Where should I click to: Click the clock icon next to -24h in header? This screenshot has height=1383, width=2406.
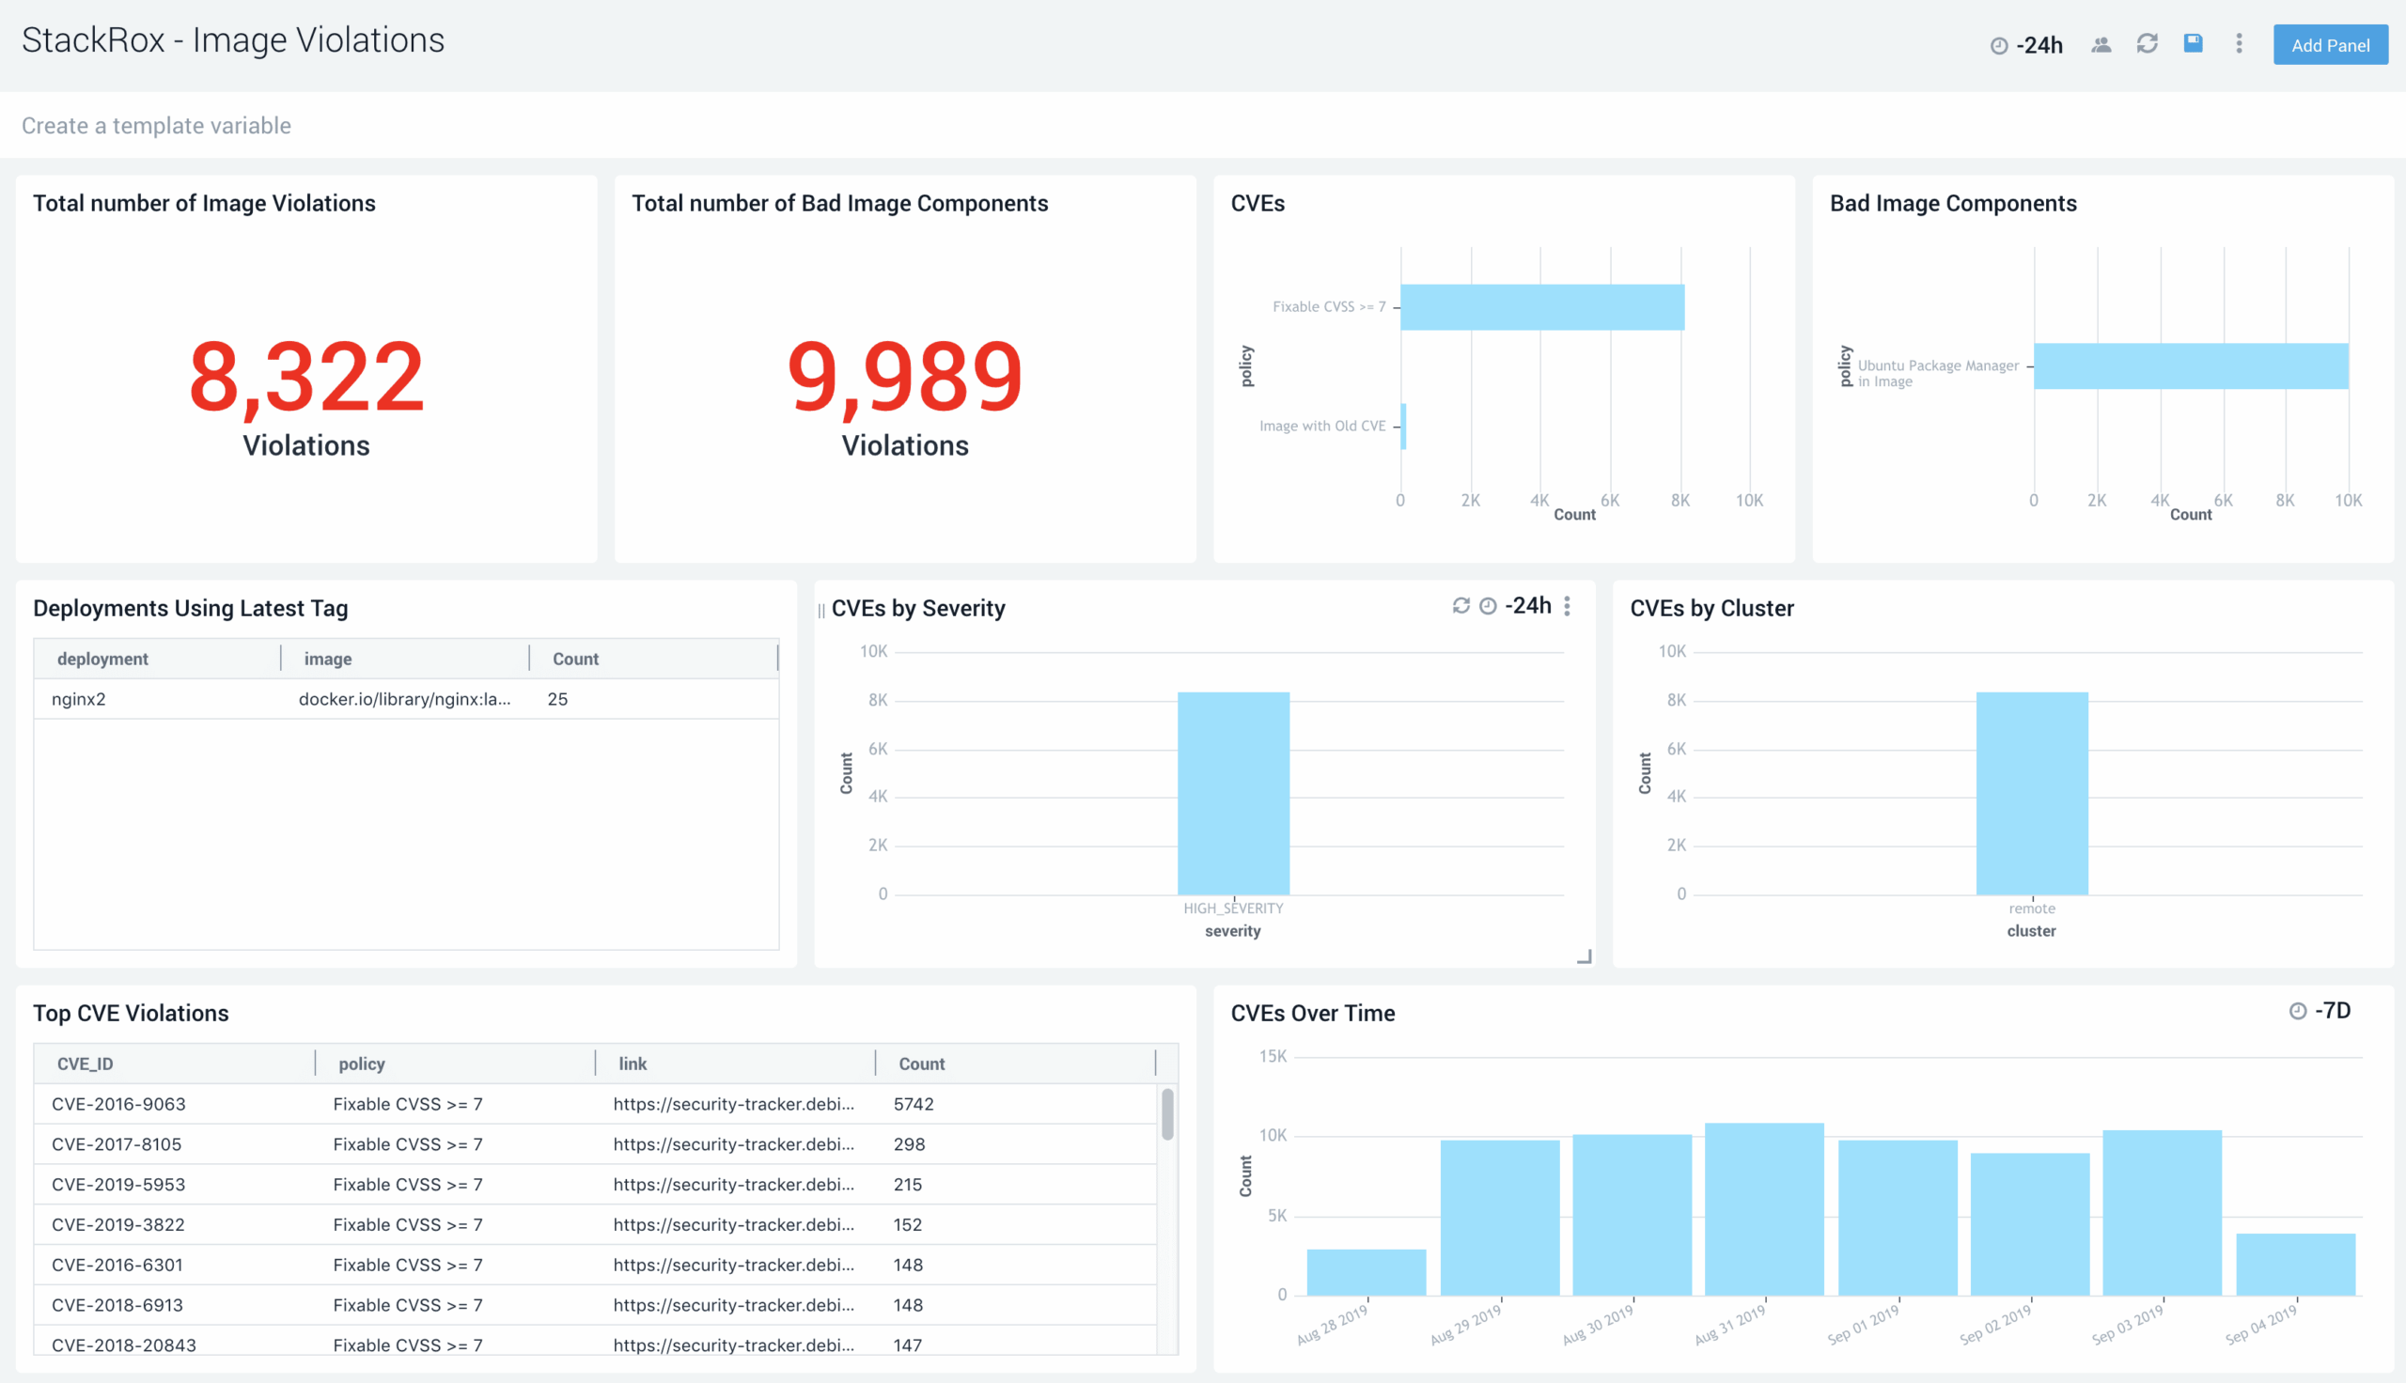[1998, 46]
